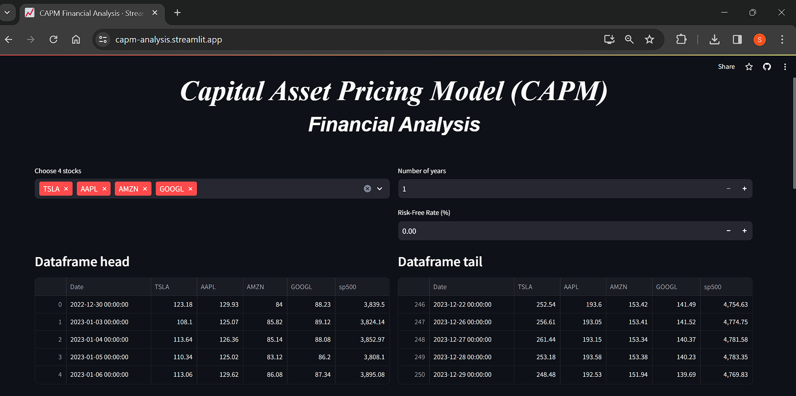Viewport: 796px width, 396px height.
Task: Sort tail table by sp500 column
Action: (x=726, y=287)
